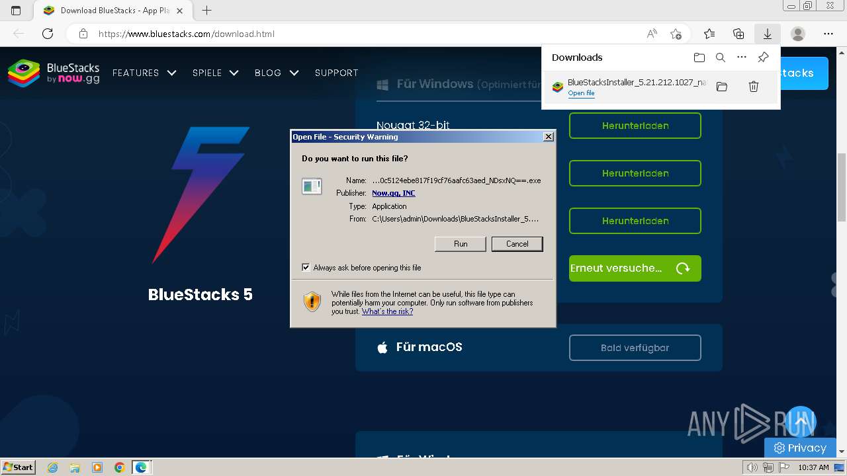Click the Für macOS heading
Screen dimensions: 847x476
(429, 347)
